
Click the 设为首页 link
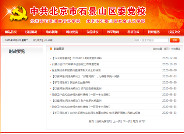(x=37, y=40)
